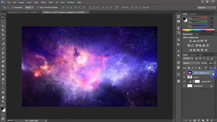
Task: Toggle lock position
Action: [196, 68]
